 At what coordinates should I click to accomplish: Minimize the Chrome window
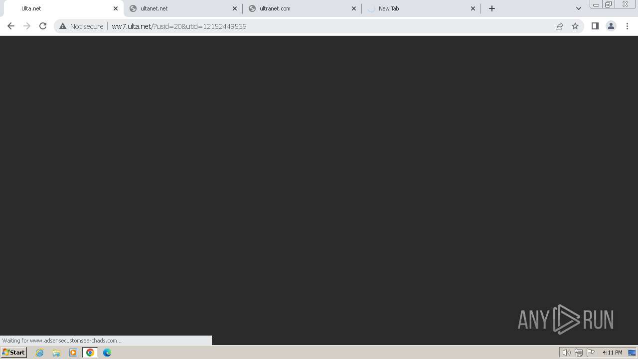click(x=596, y=4)
